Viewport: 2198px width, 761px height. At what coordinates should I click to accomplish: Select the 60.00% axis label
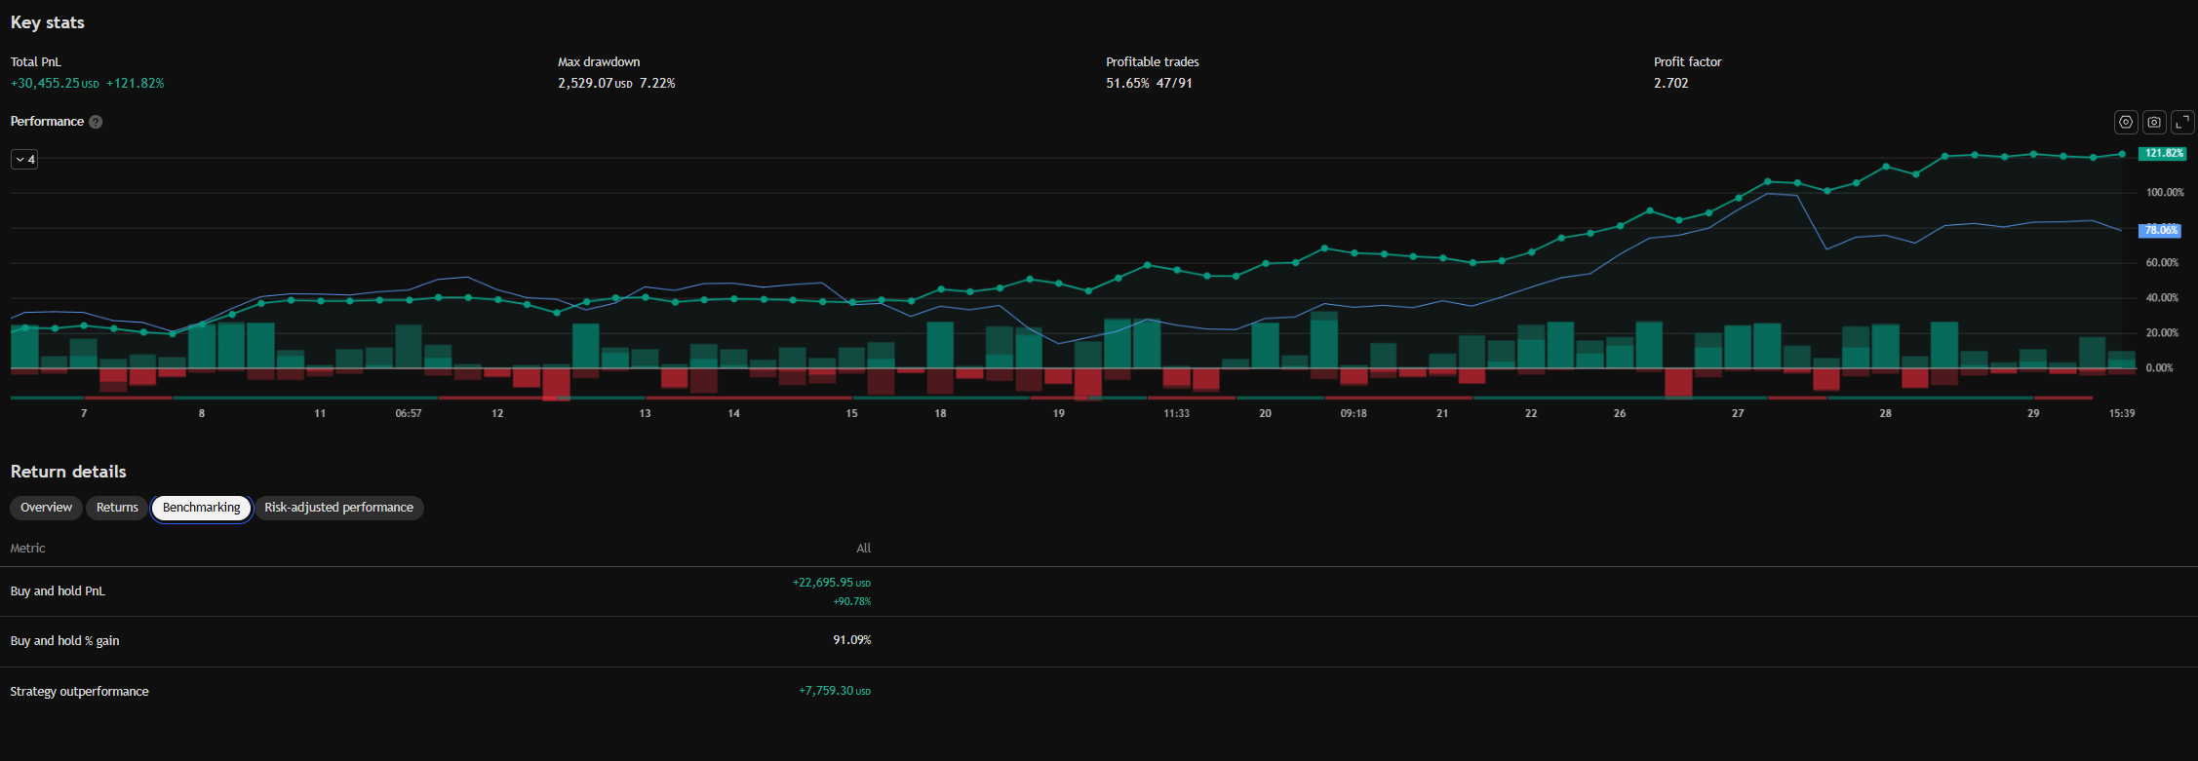pyautogui.click(x=2162, y=263)
